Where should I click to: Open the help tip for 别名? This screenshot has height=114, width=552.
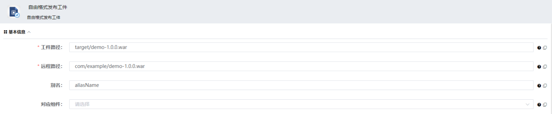point(539,86)
